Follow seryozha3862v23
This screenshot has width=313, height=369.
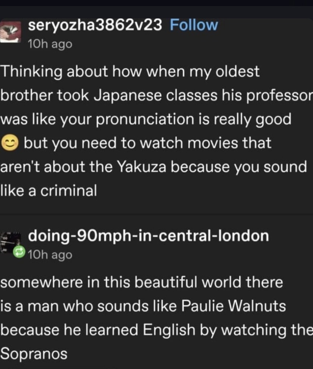coord(194,25)
